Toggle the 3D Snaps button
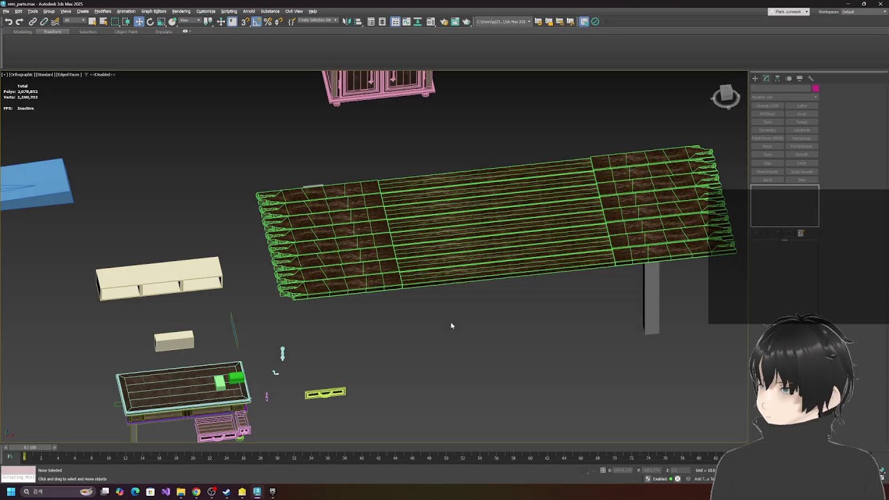This screenshot has width=889, height=500. click(x=245, y=22)
